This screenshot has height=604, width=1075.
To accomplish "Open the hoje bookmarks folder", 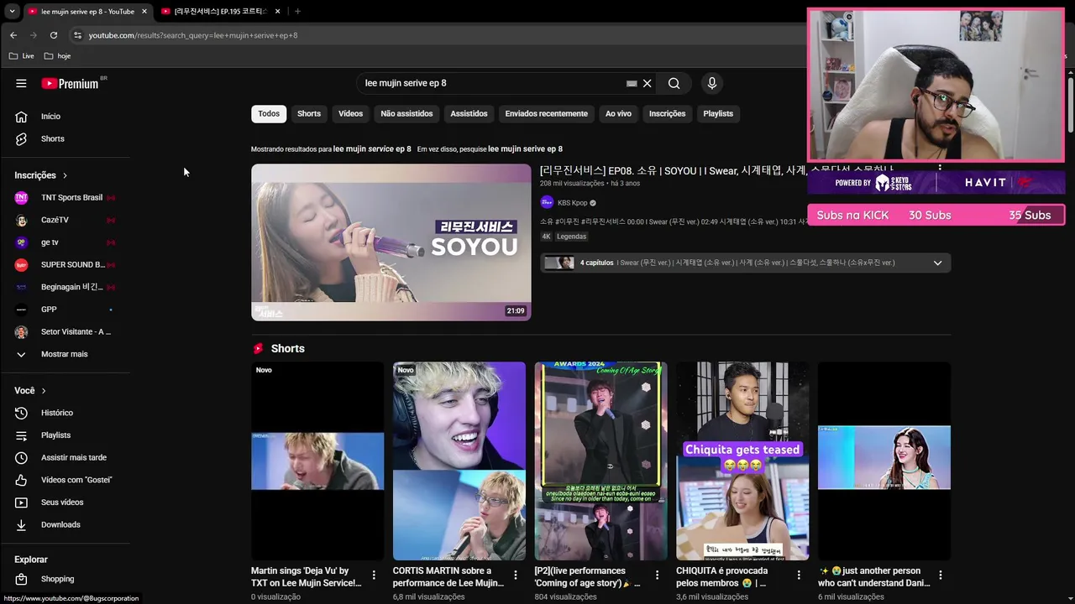I will 57,55.
